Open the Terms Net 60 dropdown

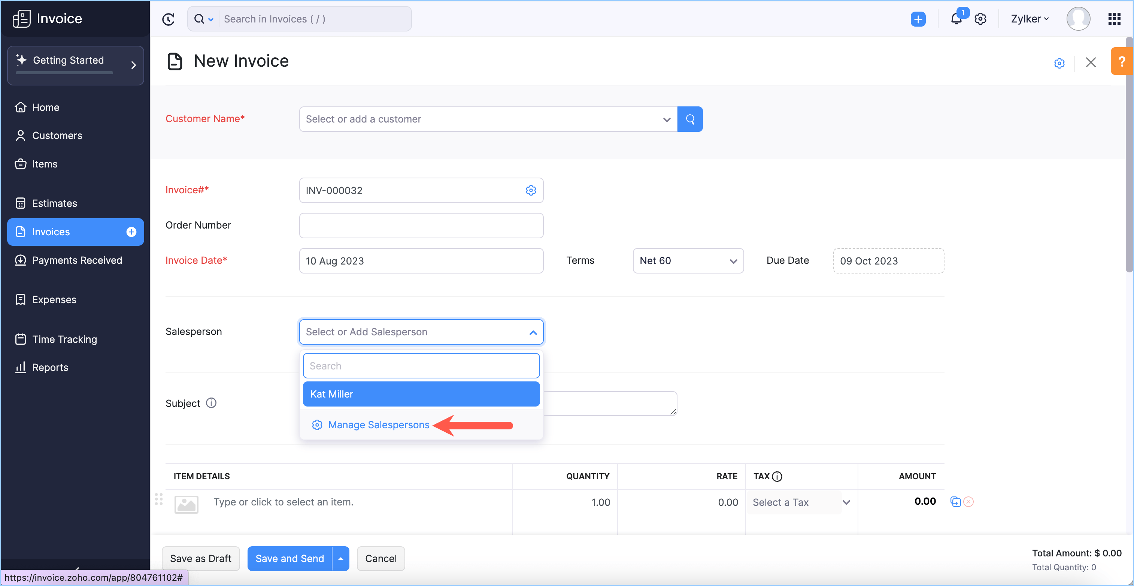[x=688, y=261]
